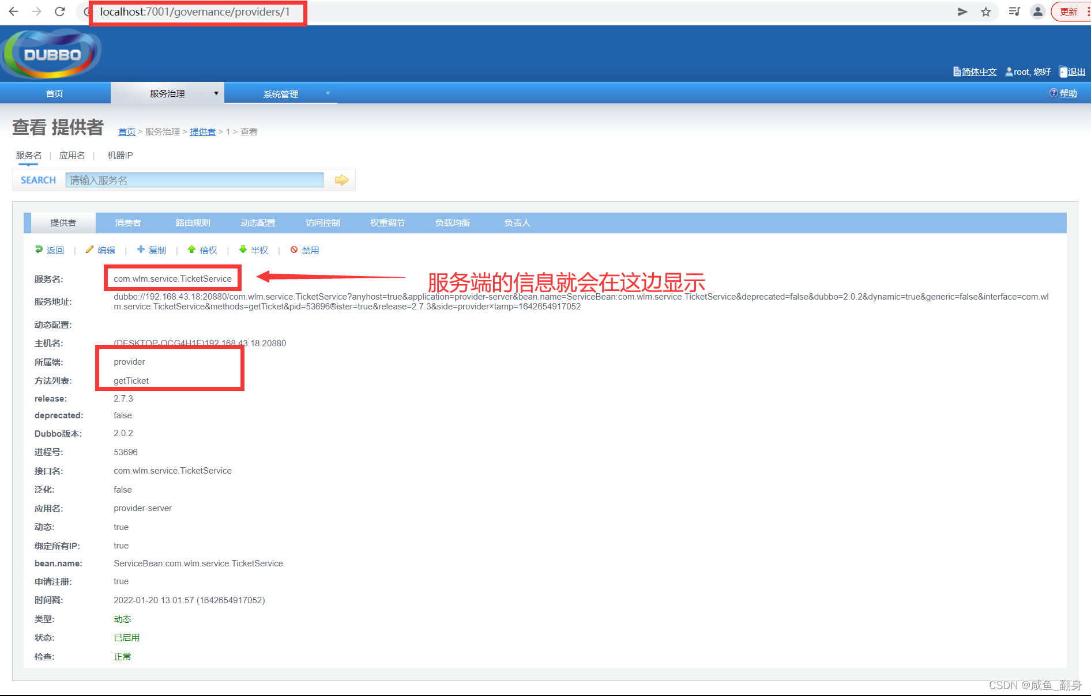The image size is (1091, 696).
Task: Click the Dubbo logo
Action: 52,54
